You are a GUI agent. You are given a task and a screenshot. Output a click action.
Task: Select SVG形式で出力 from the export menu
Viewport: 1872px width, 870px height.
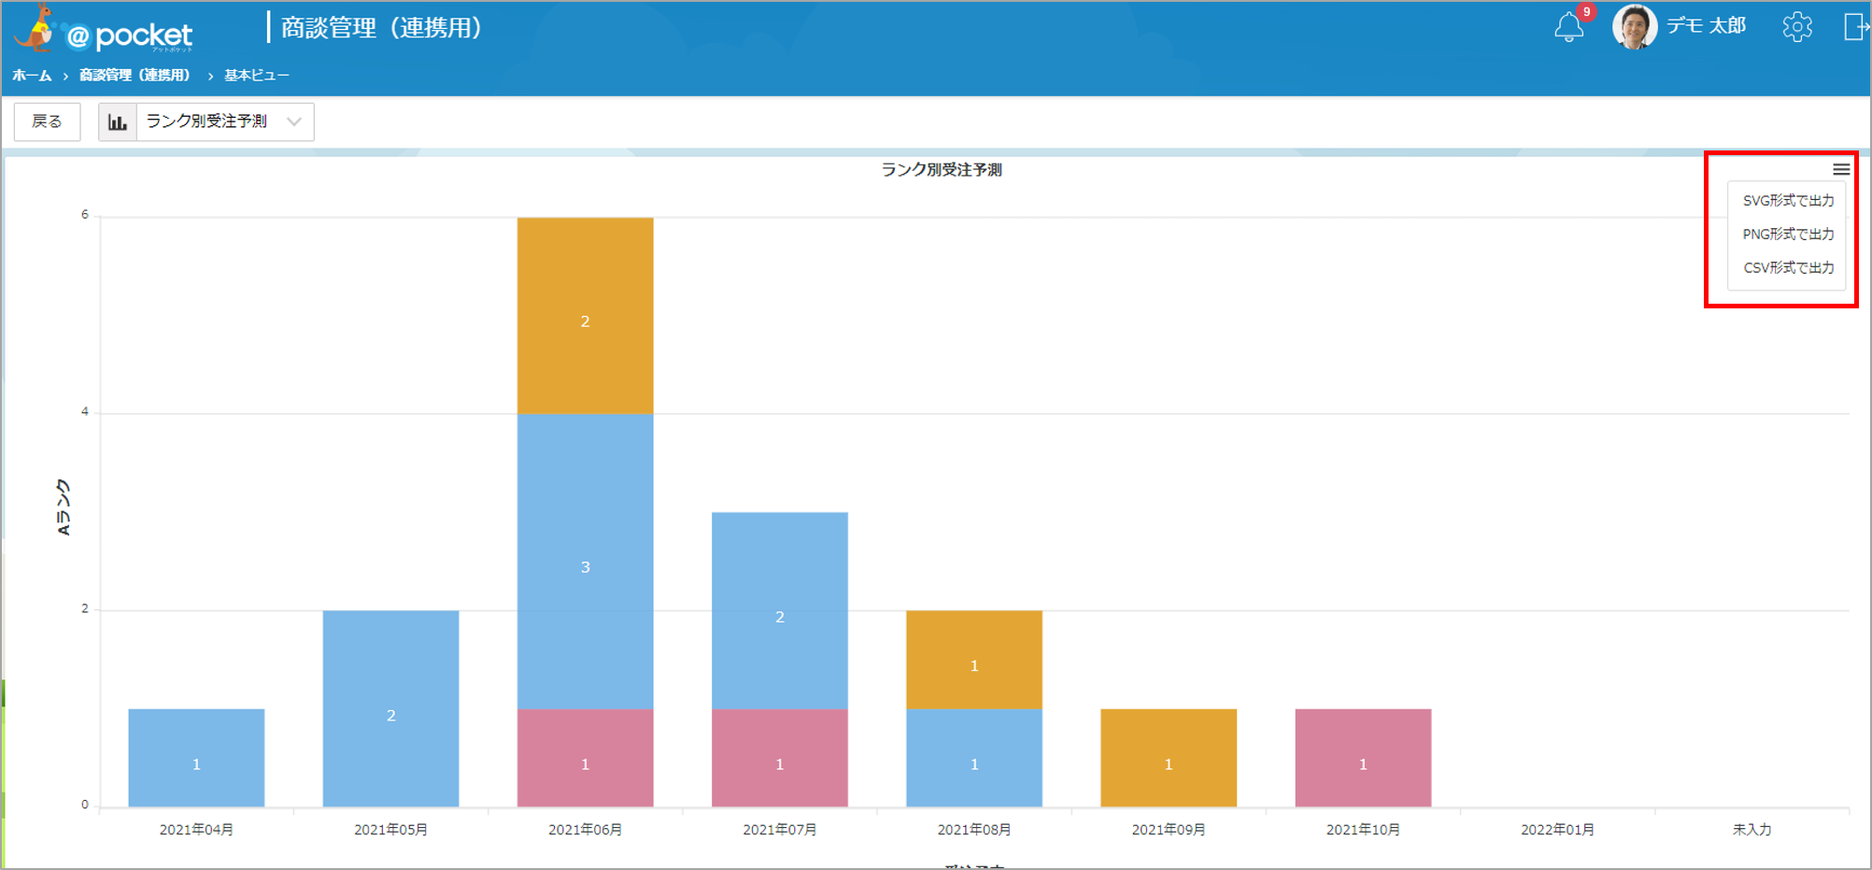[x=1788, y=201]
